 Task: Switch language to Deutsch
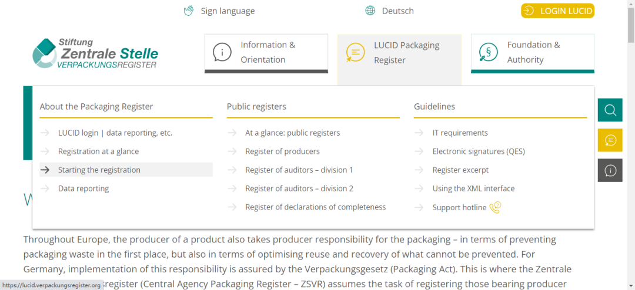tap(397, 11)
